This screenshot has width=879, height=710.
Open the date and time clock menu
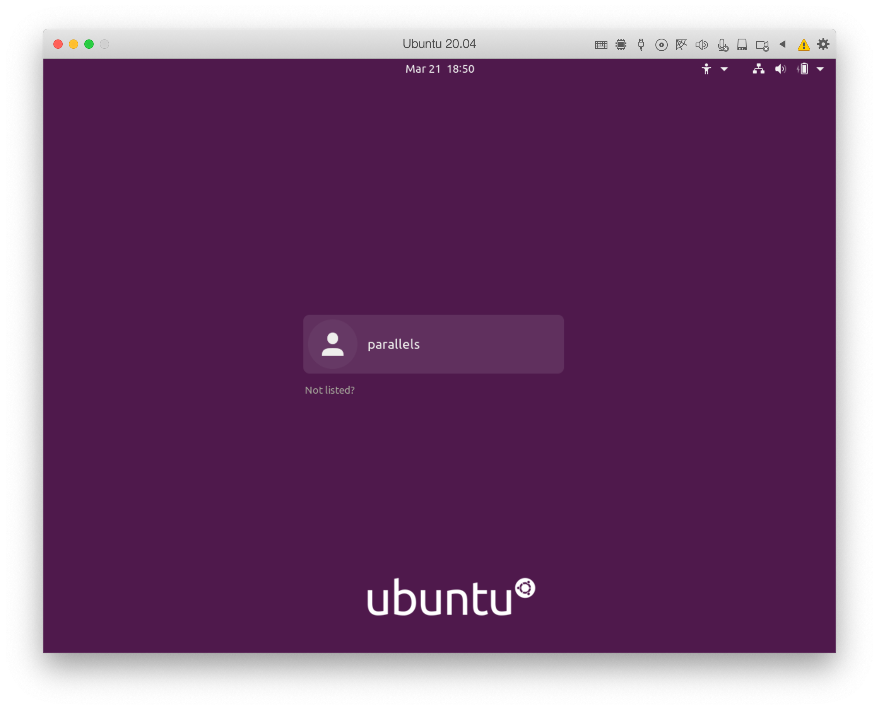pyautogui.click(x=440, y=69)
